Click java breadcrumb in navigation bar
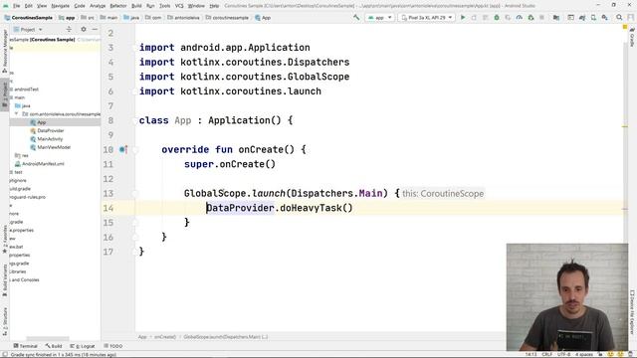 [x=131, y=18]
